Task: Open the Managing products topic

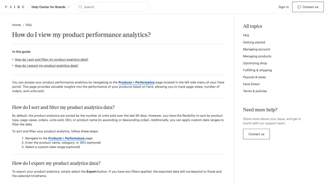Action: 257,56
